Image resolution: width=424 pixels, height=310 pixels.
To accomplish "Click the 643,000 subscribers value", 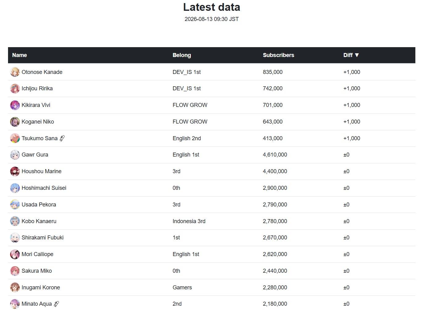I will (273, 122).
